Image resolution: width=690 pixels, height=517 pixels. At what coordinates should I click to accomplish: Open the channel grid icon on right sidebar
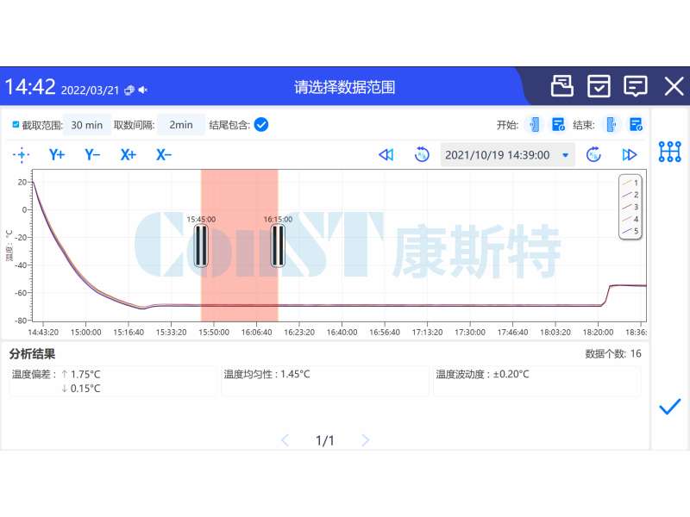tap(669, 152)
